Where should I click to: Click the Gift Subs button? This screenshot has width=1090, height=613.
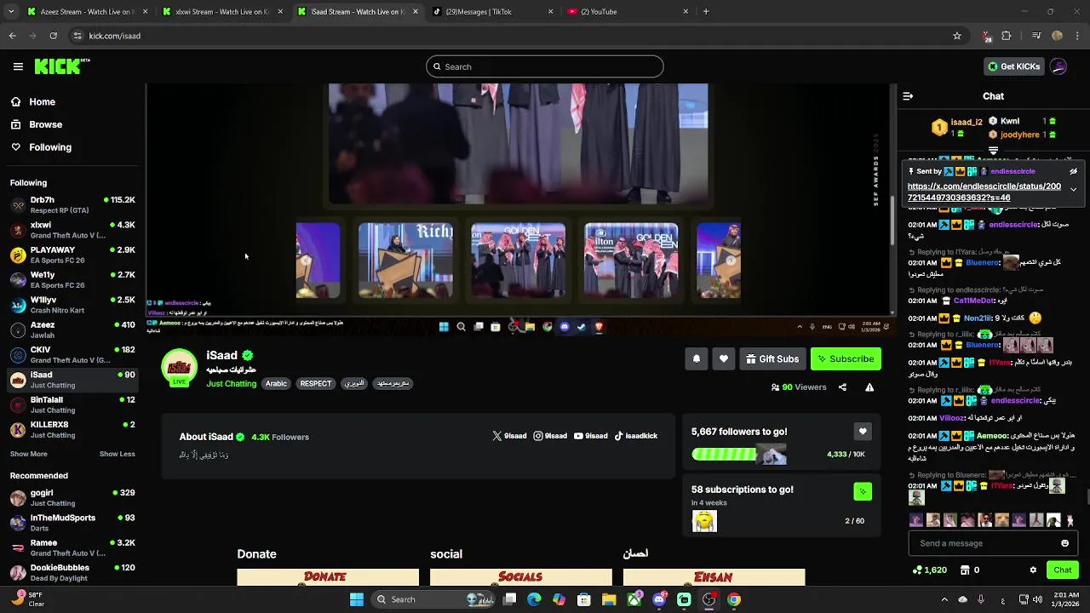pyautogui.click(x=772, y=359)
